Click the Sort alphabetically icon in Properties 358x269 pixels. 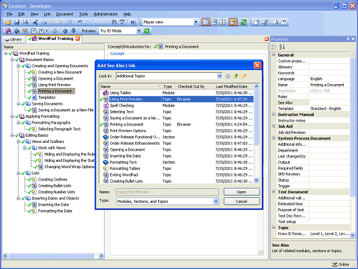coord(282,47)
